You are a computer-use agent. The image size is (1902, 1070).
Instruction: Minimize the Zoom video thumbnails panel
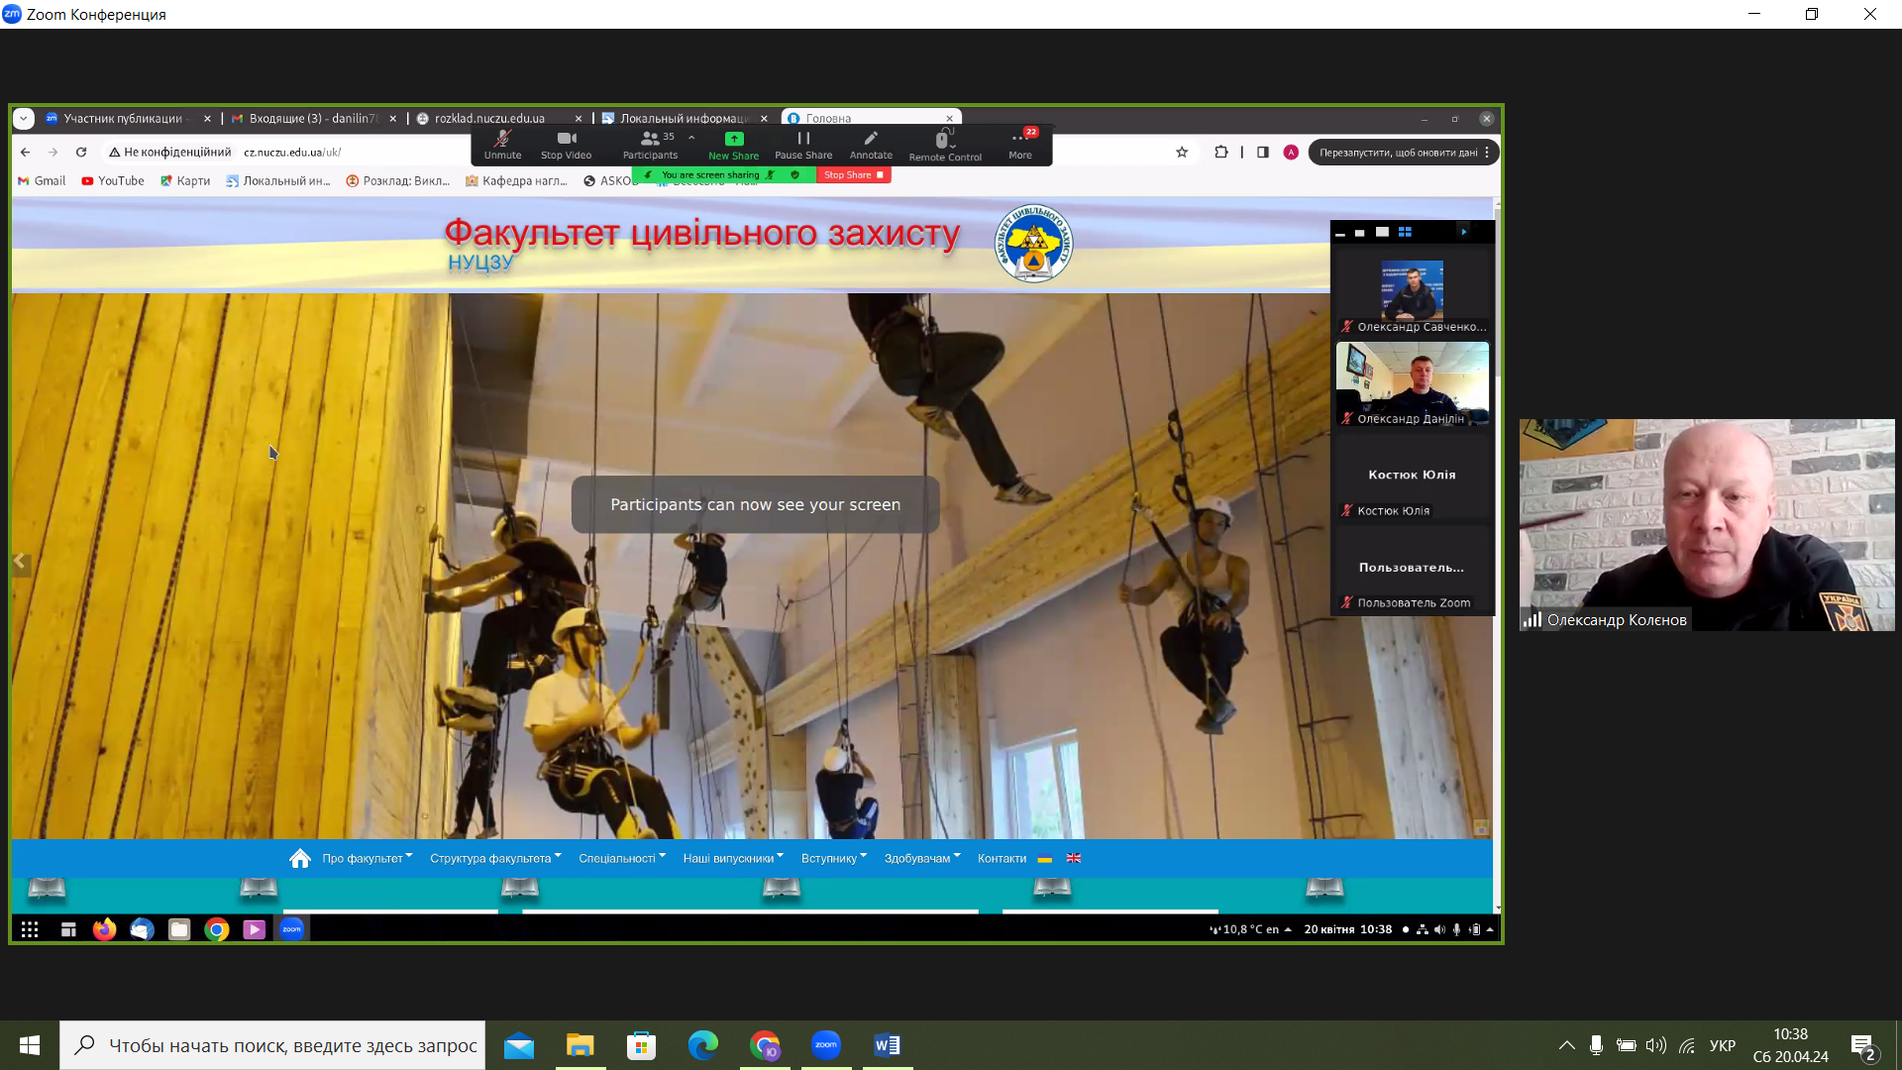click(x=1340, y=233)
